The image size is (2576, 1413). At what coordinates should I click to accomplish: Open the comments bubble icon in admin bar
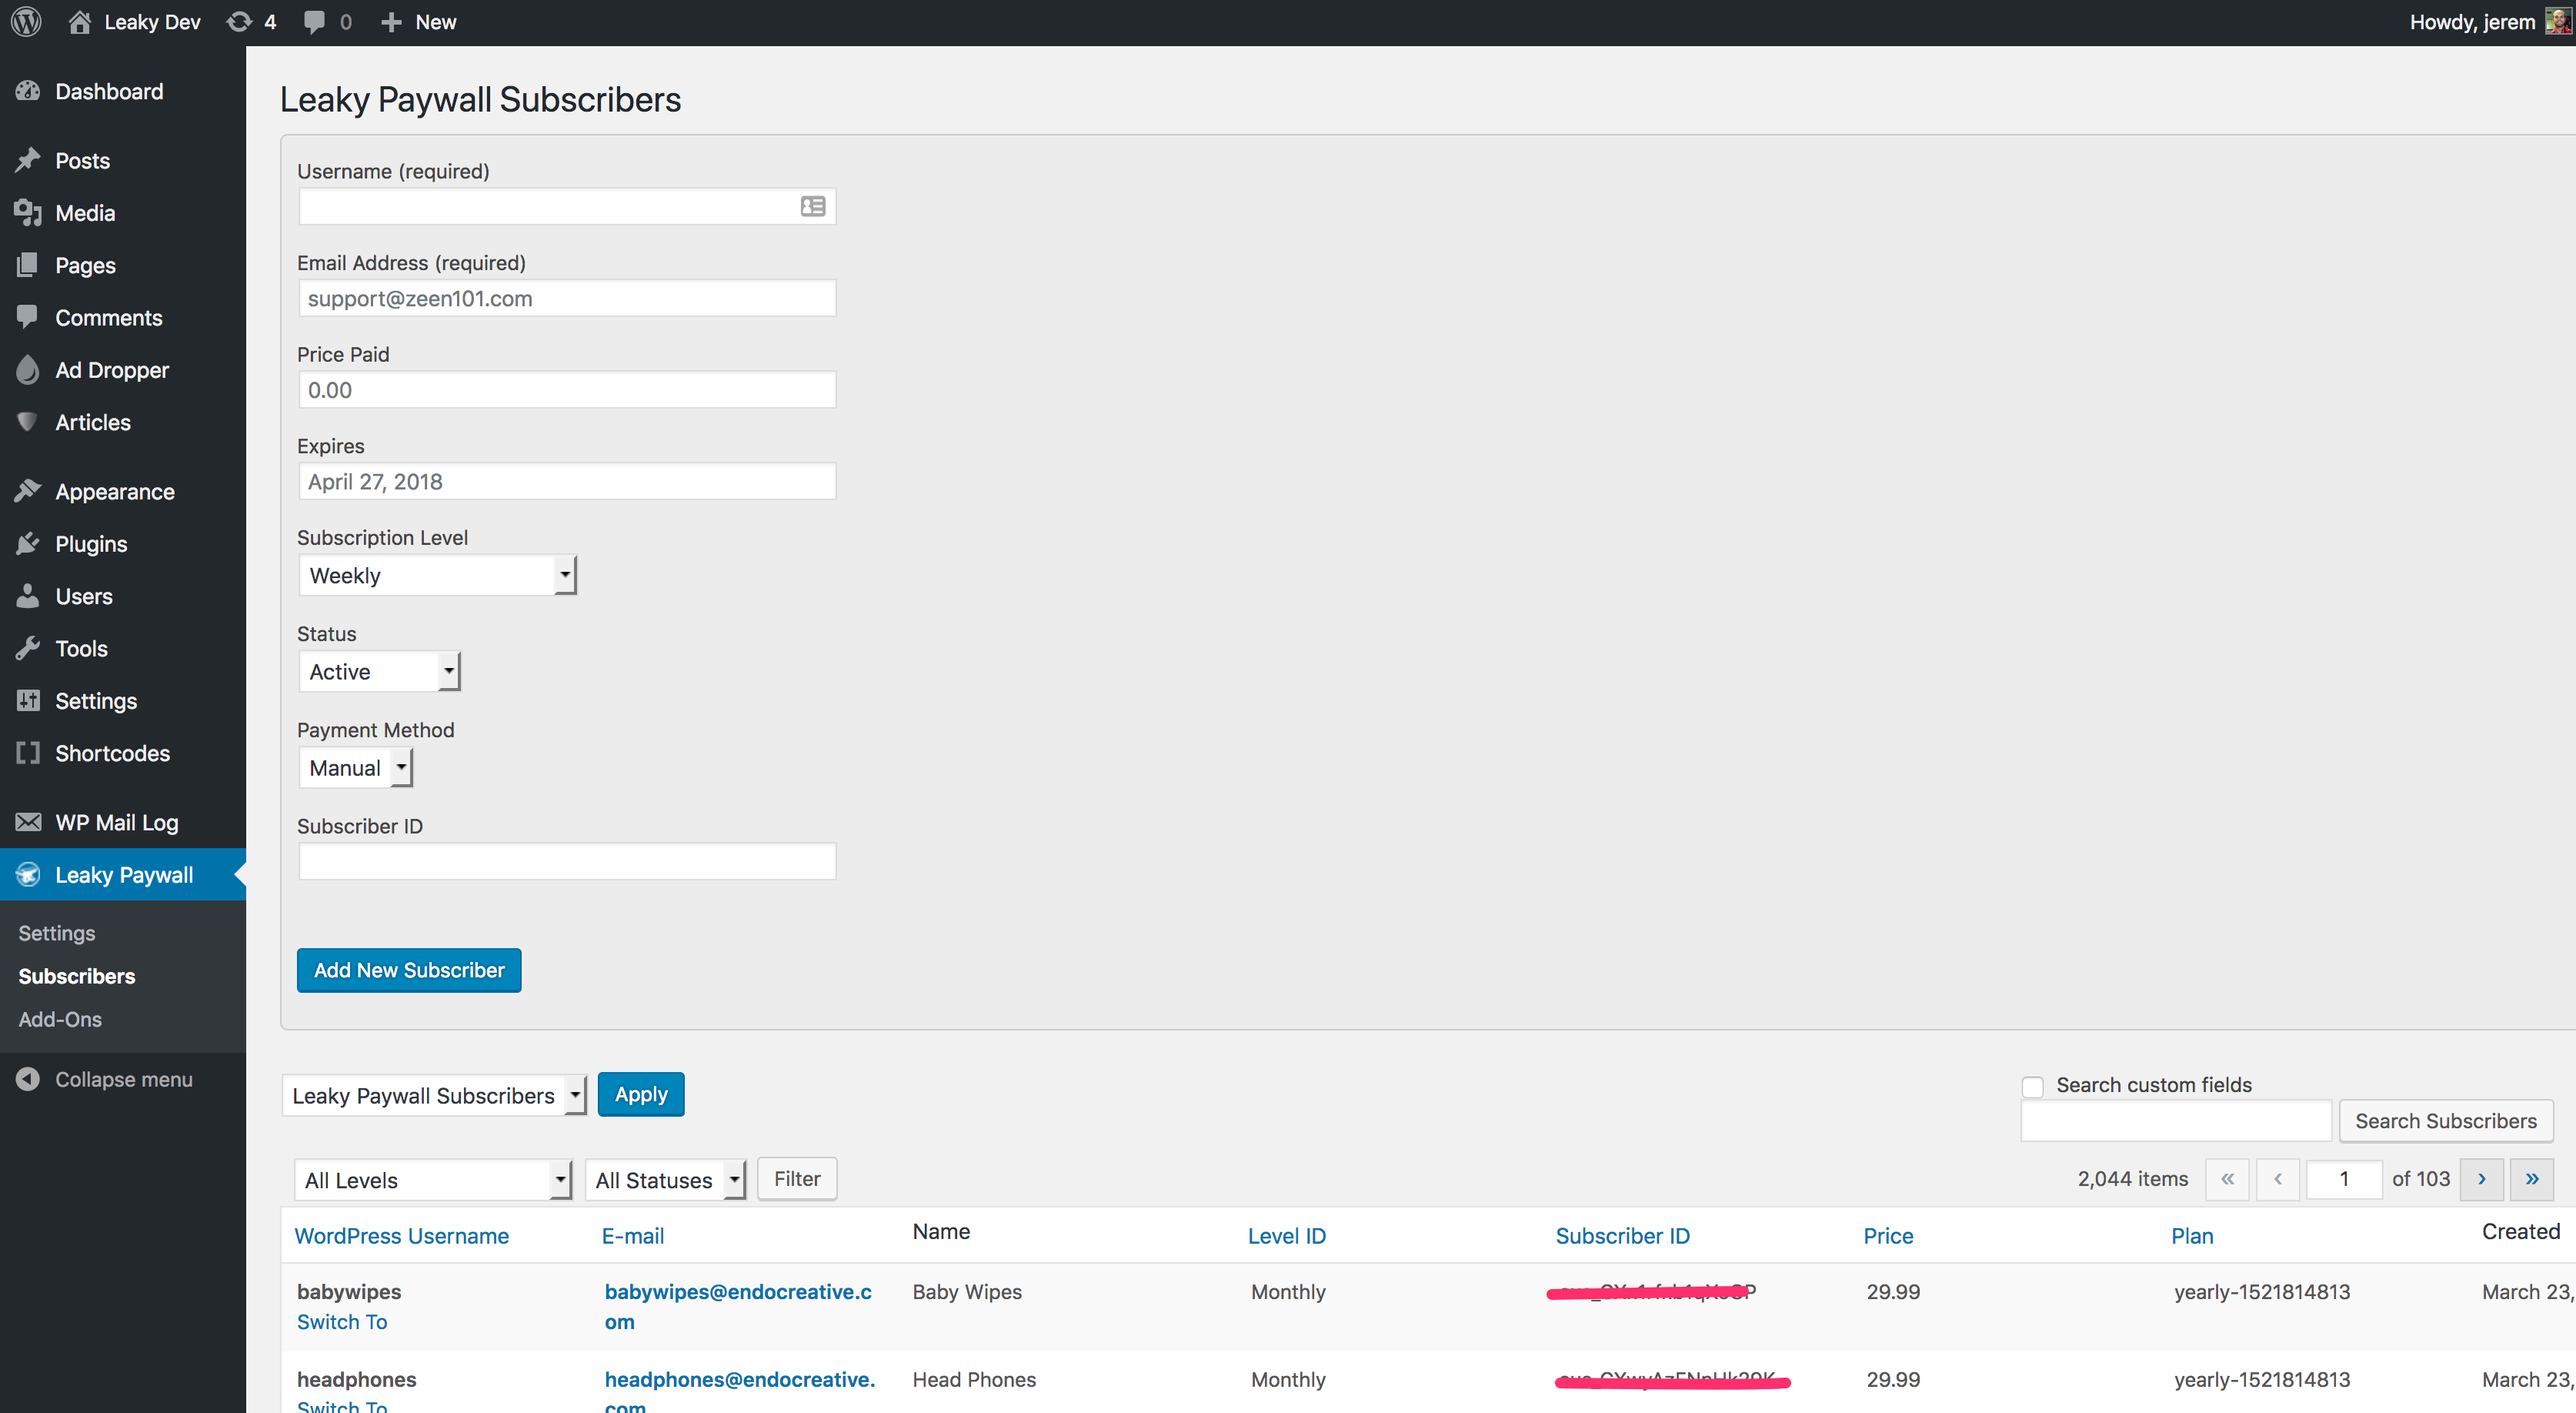(314, 22)
